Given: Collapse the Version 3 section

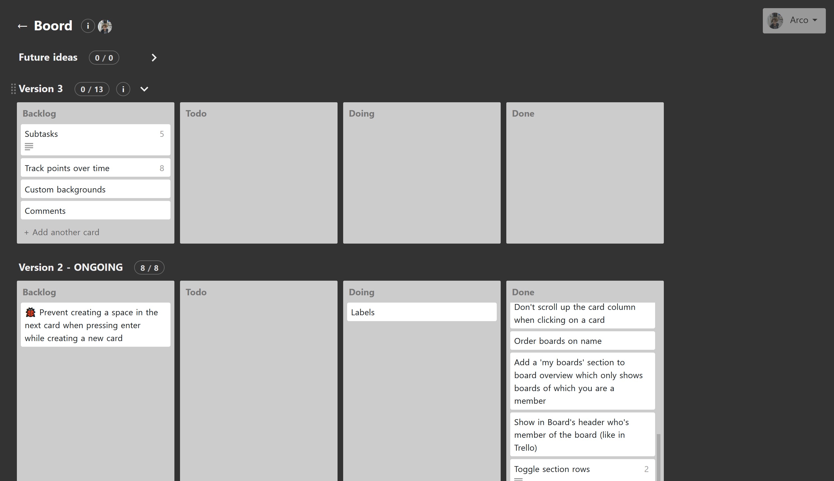Looking at the screenshot, I should point(144,89).
